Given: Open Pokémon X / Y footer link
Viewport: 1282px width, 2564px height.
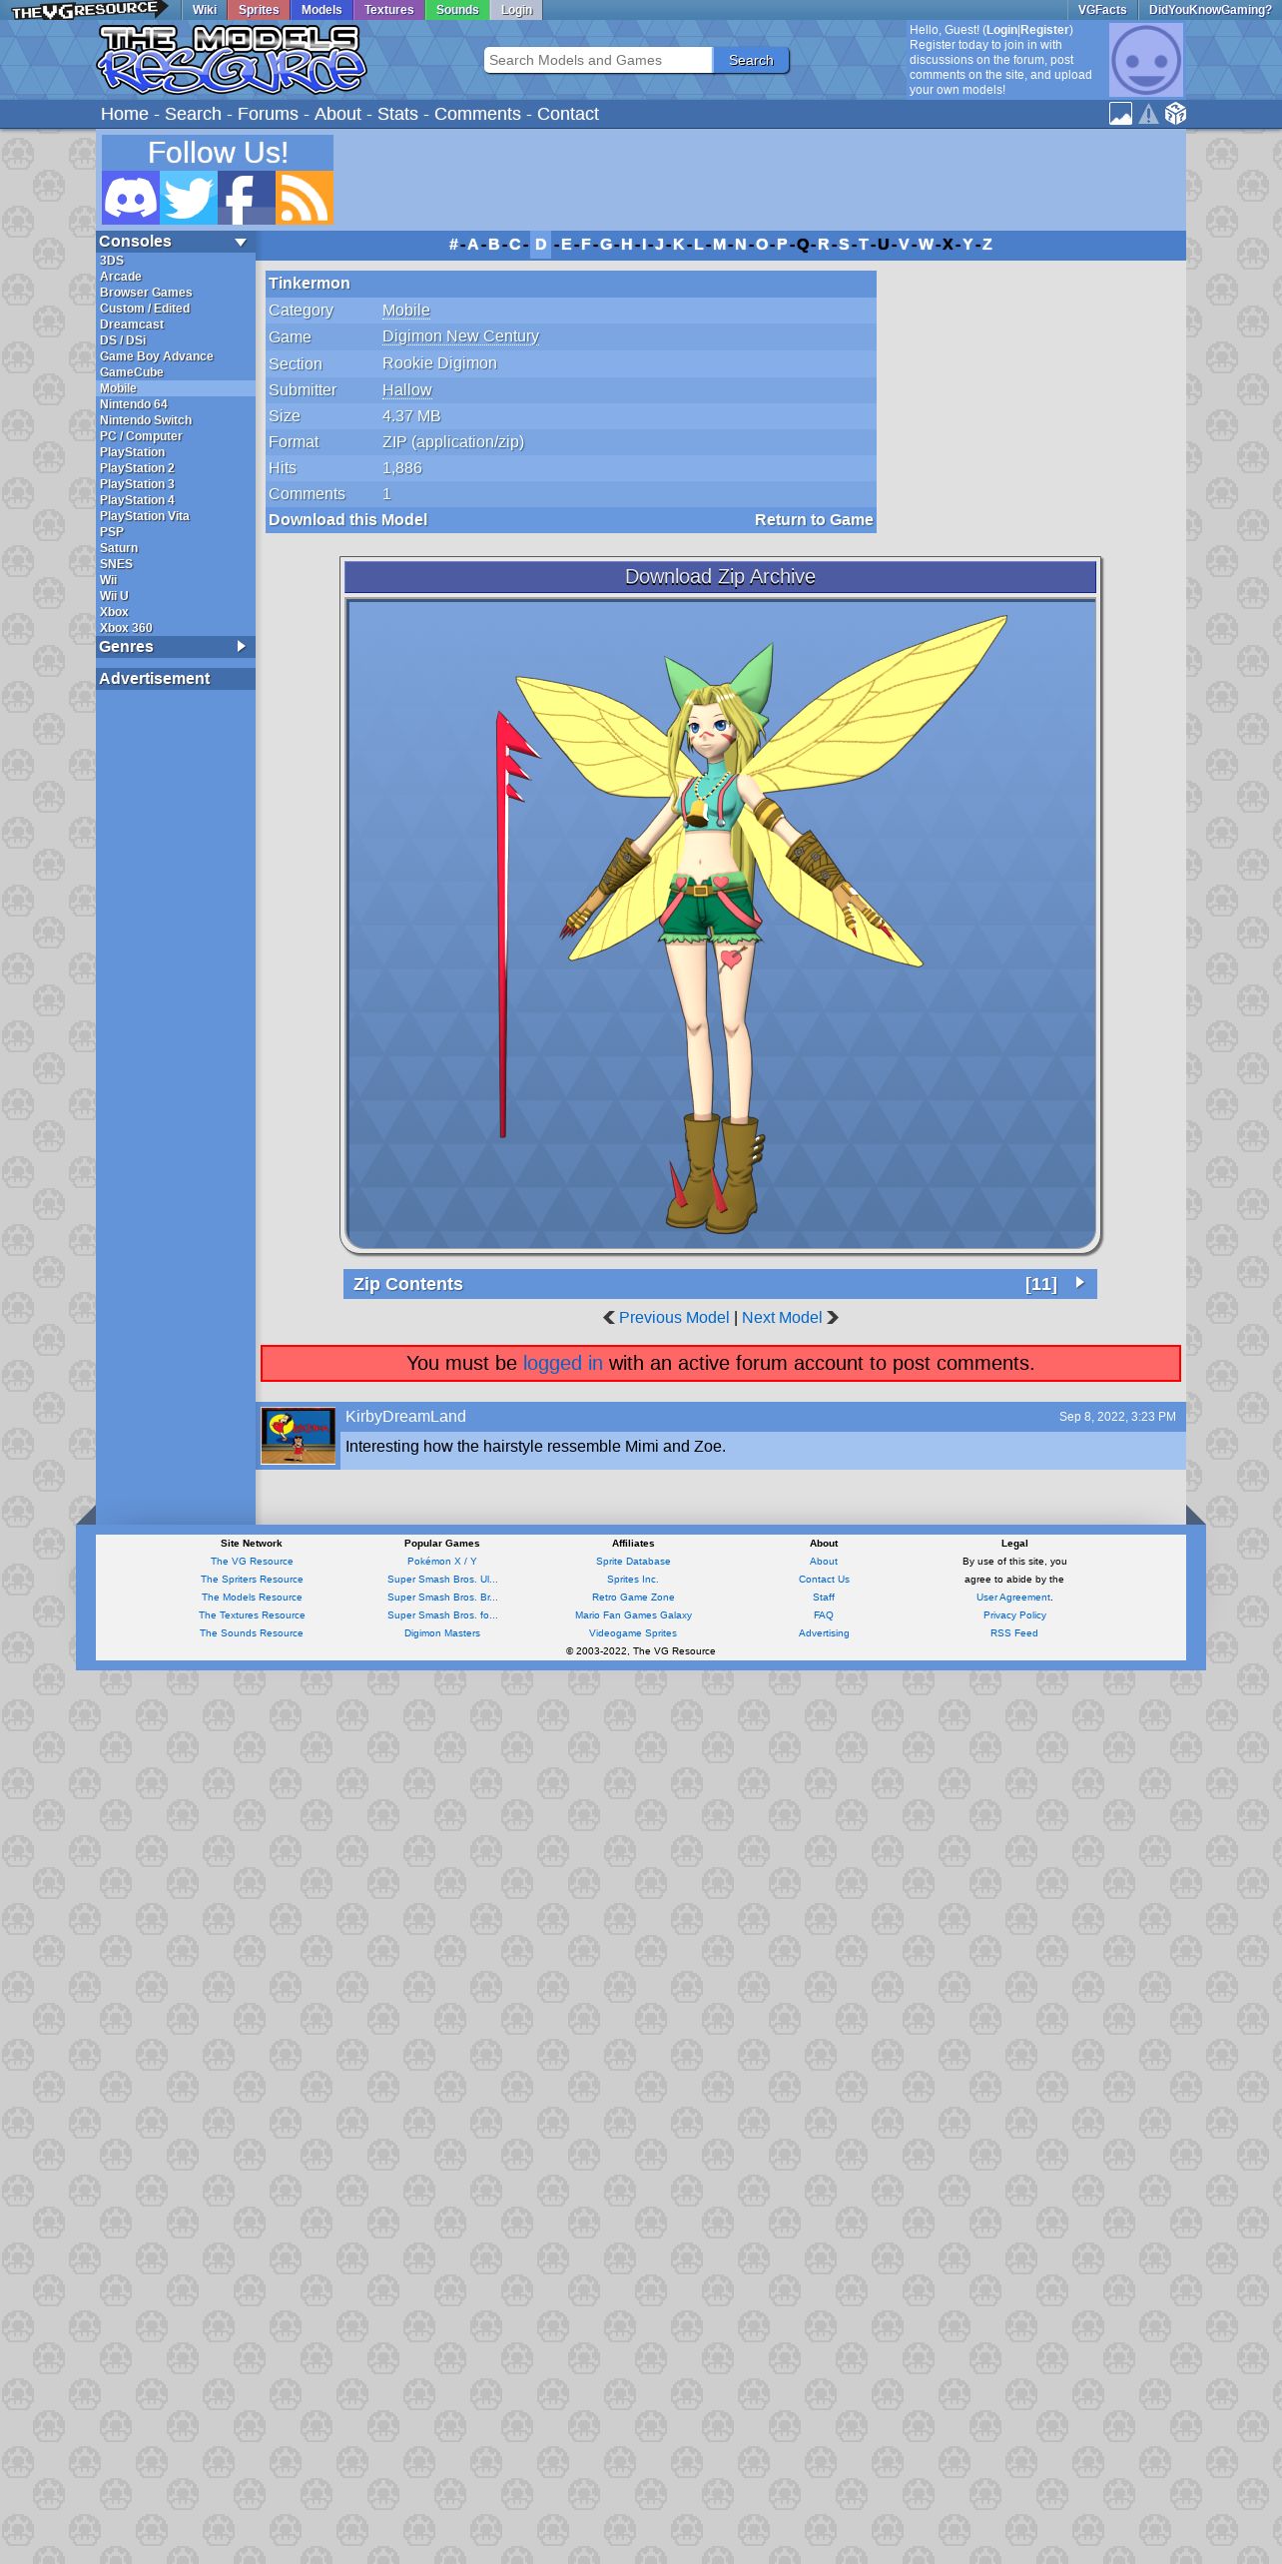Looking at the screenshot, I should pyautogui.click(x=442, y=1562).
